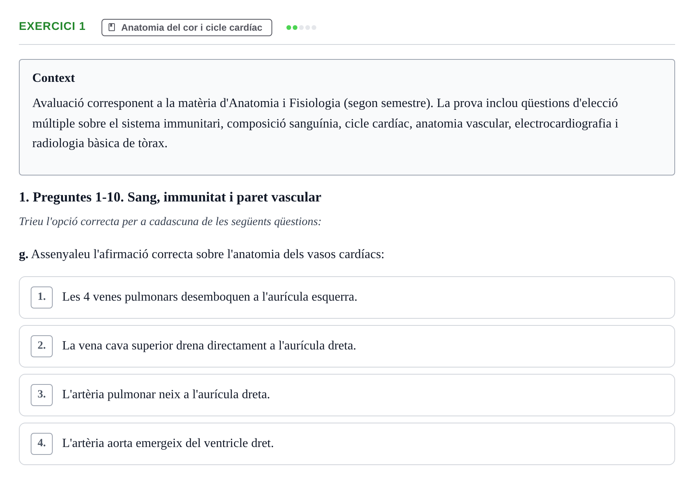694x484 pixels.
Task: Click the third grey progress dot
Action: point(301,28)
